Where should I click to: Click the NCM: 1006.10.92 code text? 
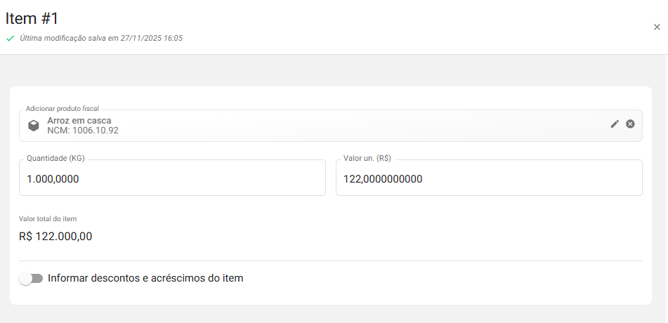tap(83, 131)
